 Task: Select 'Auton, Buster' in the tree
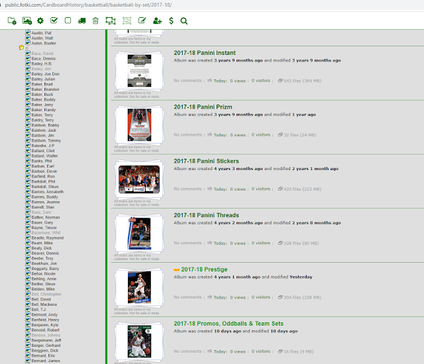pyautogui.click(x=44, y=43)
